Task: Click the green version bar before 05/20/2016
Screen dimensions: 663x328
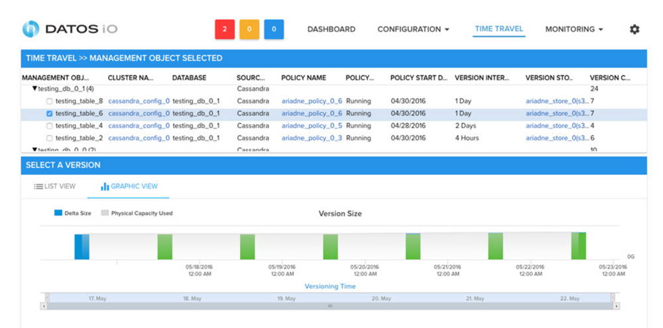Action: pos(330,246)
